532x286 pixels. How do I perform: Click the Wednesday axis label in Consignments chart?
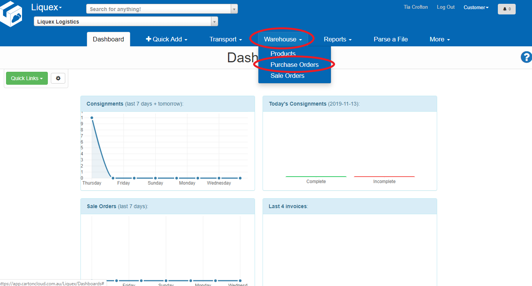tap(219, 183)
